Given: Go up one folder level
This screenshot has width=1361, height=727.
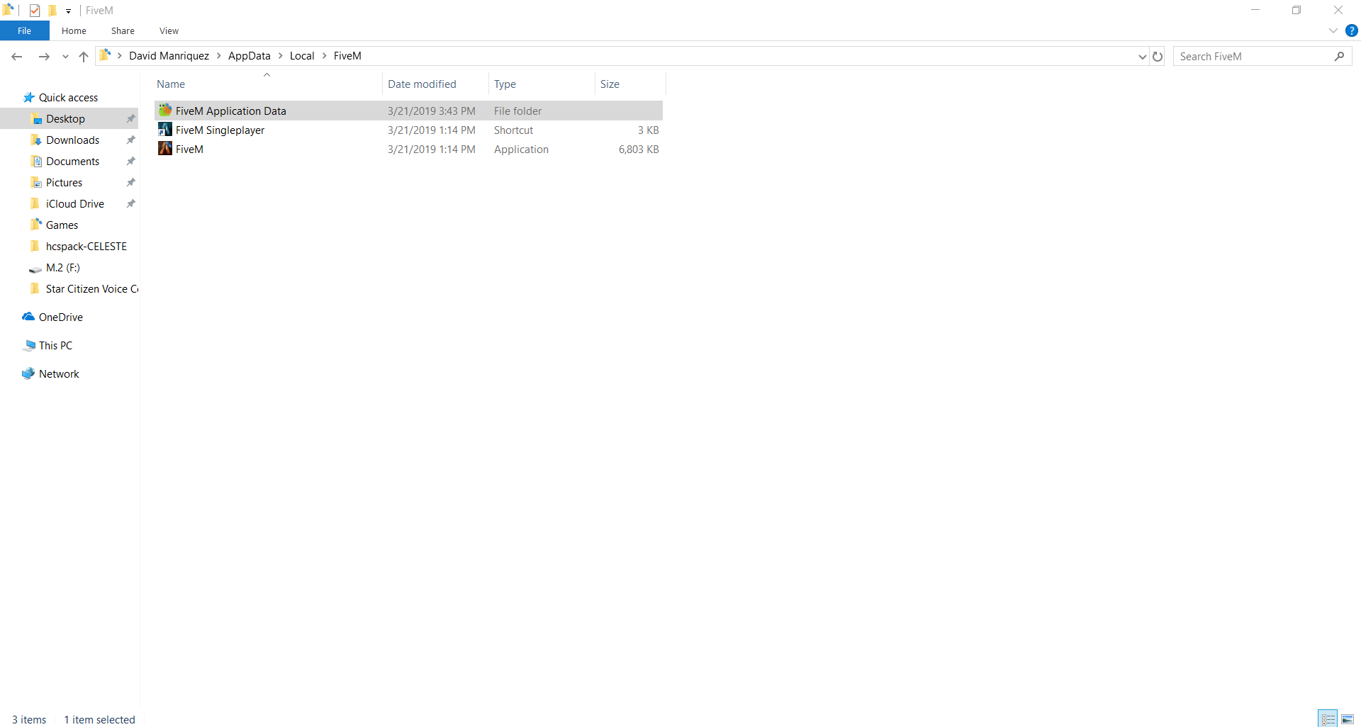Looking at the screenshot, I should click(x=84, y=57).
